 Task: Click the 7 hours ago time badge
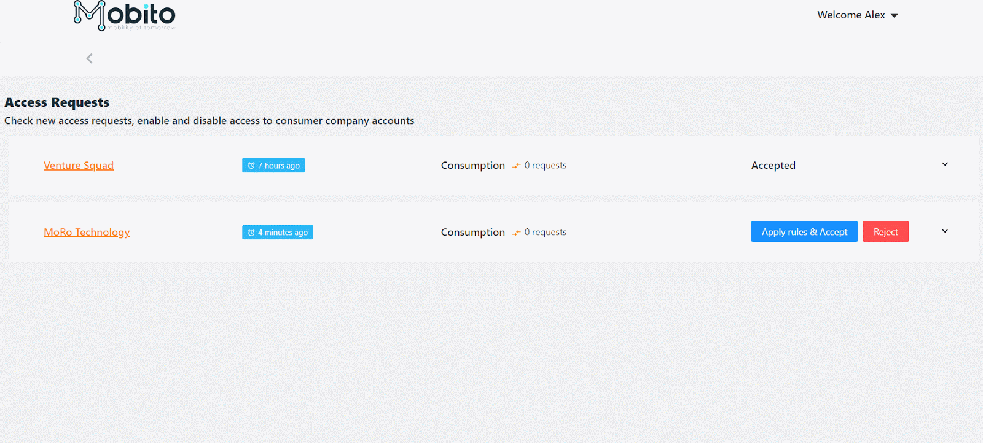click(273, 166)
